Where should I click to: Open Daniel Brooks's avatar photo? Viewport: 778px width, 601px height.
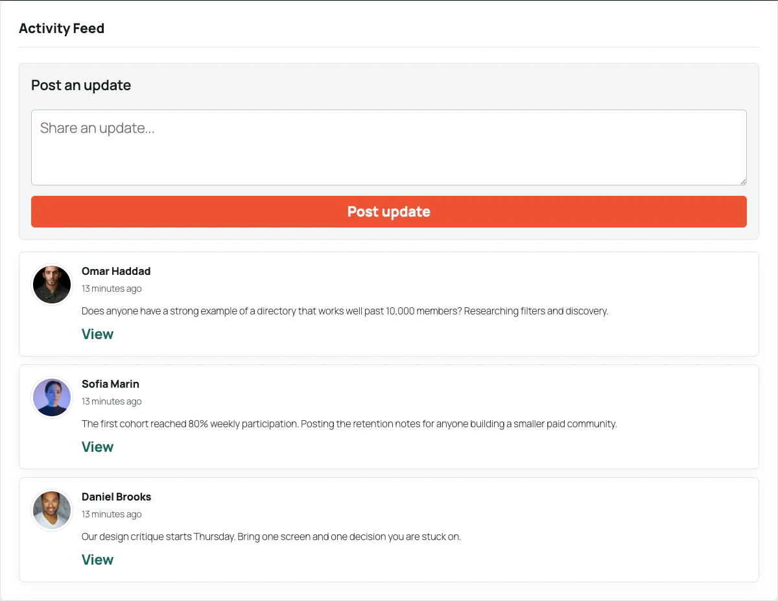(x=52, y=510)
